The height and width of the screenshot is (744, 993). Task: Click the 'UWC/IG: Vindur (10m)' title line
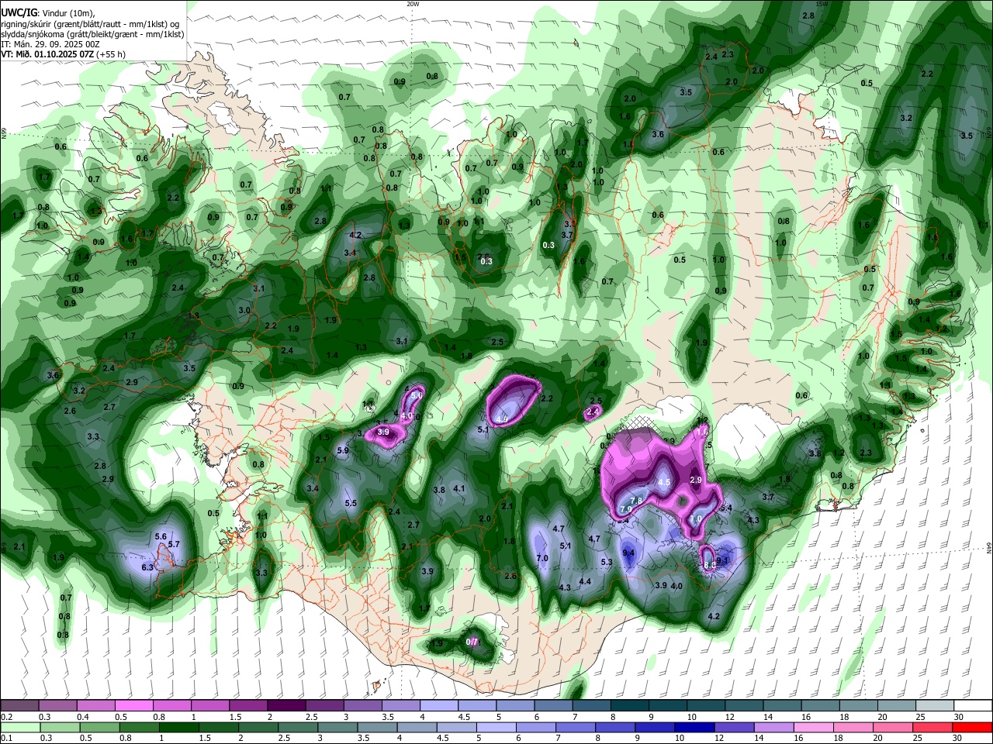pyautogui.click(x=47, y=13)
